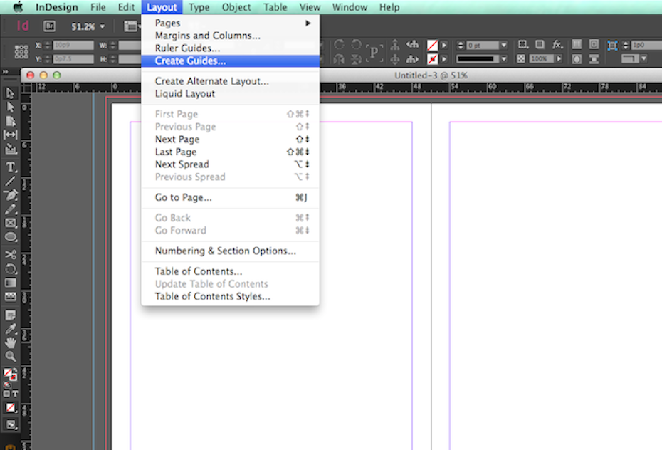Toggle the fill and stroke swatch
The height and width of the screenshot is (450, 662).
10,374
